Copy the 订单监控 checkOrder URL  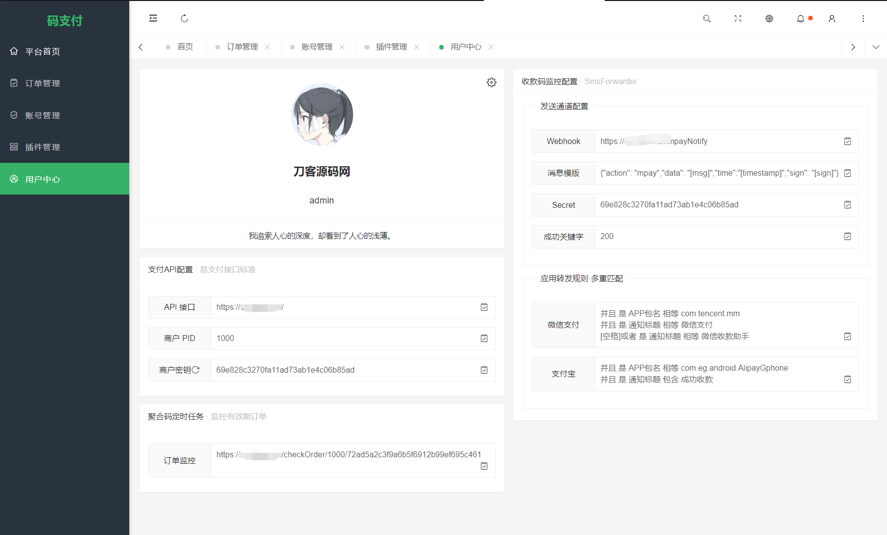pos(484,466)
